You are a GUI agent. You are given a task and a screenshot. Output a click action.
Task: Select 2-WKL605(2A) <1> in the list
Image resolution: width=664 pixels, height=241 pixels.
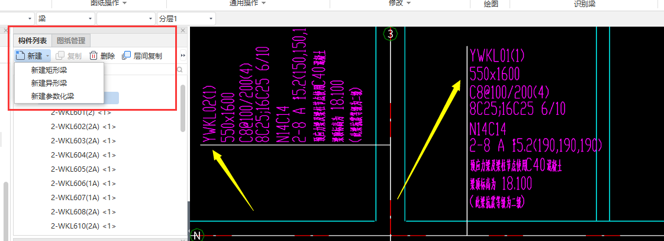[x=83, y=169]
